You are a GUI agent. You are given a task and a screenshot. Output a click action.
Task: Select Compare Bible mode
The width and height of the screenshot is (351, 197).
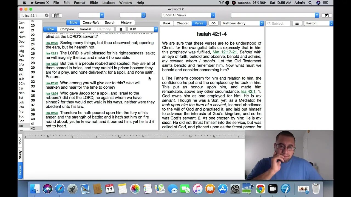(67, 29)
